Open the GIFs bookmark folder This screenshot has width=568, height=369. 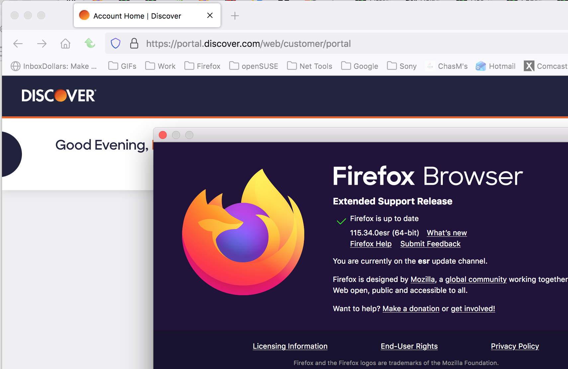122,66
